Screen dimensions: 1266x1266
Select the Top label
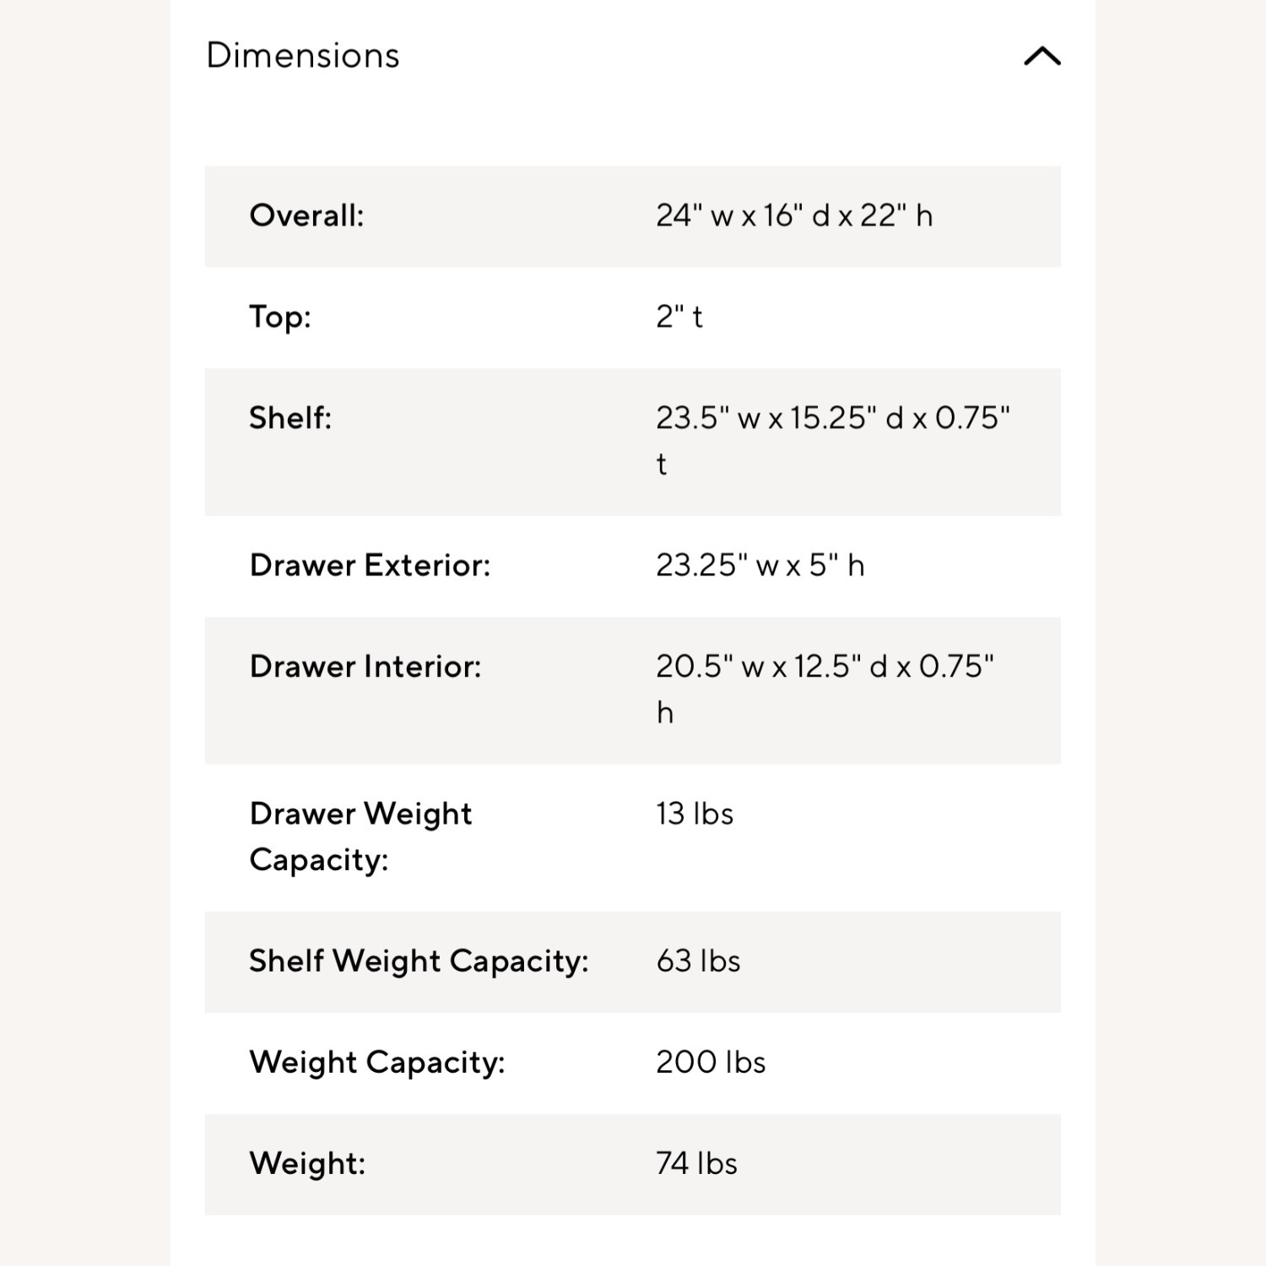(x=280, y=317)
